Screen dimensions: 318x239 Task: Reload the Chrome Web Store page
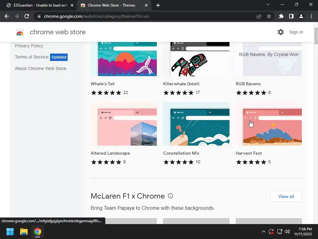(27, 16)
